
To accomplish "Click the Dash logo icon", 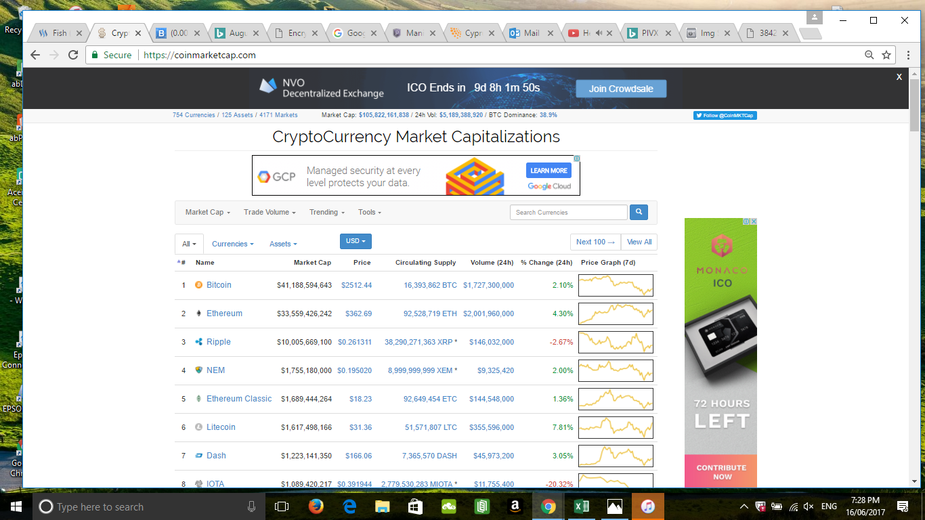I will [198, 456].
